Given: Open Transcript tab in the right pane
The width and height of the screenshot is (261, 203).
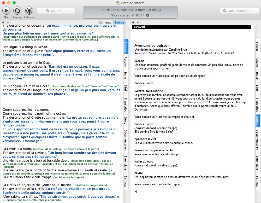Looking at the screenshot, I should click(257, 105).
